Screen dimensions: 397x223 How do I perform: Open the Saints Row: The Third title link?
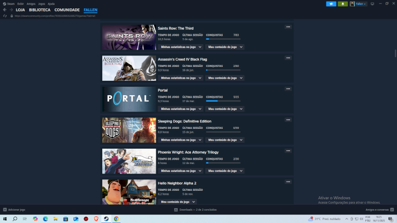tap(176, 28)
